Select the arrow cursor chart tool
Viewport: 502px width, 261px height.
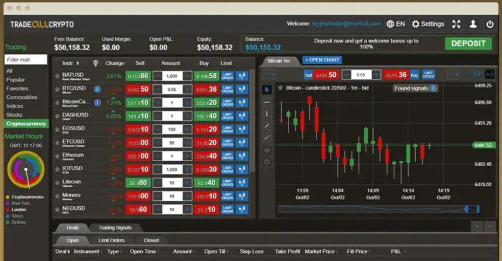coord(267,89)
